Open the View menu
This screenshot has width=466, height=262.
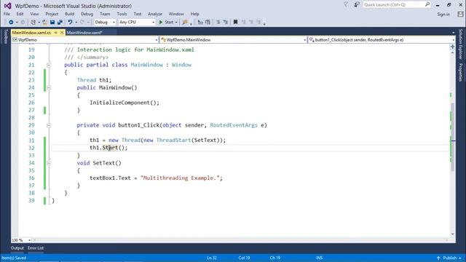click(34, 14)
